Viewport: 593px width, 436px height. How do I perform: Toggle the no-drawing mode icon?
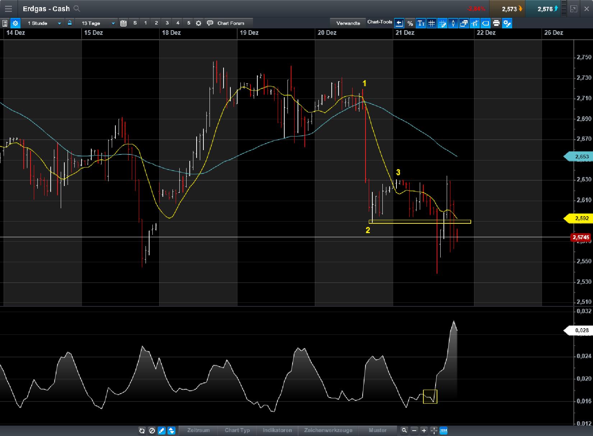click(152, 431)
